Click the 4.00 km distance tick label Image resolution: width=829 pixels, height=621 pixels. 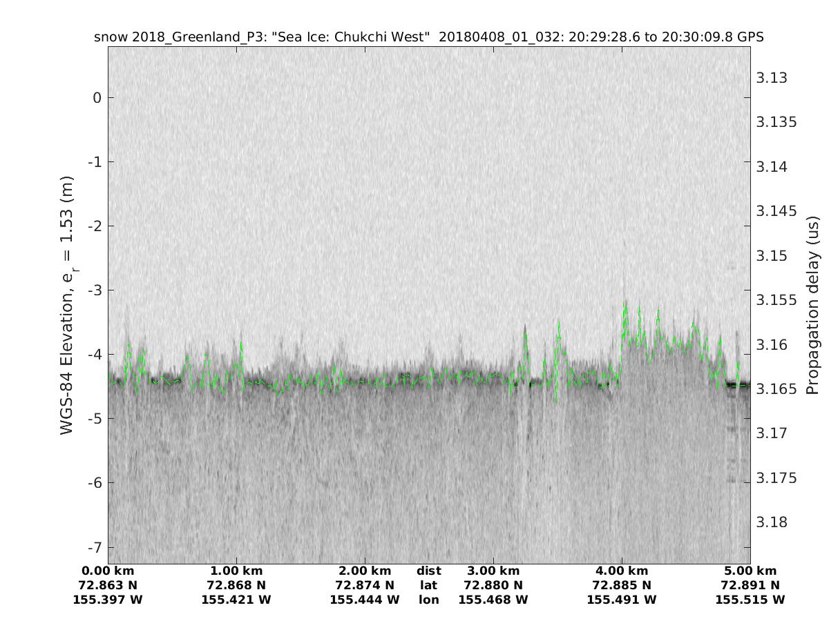622,571
